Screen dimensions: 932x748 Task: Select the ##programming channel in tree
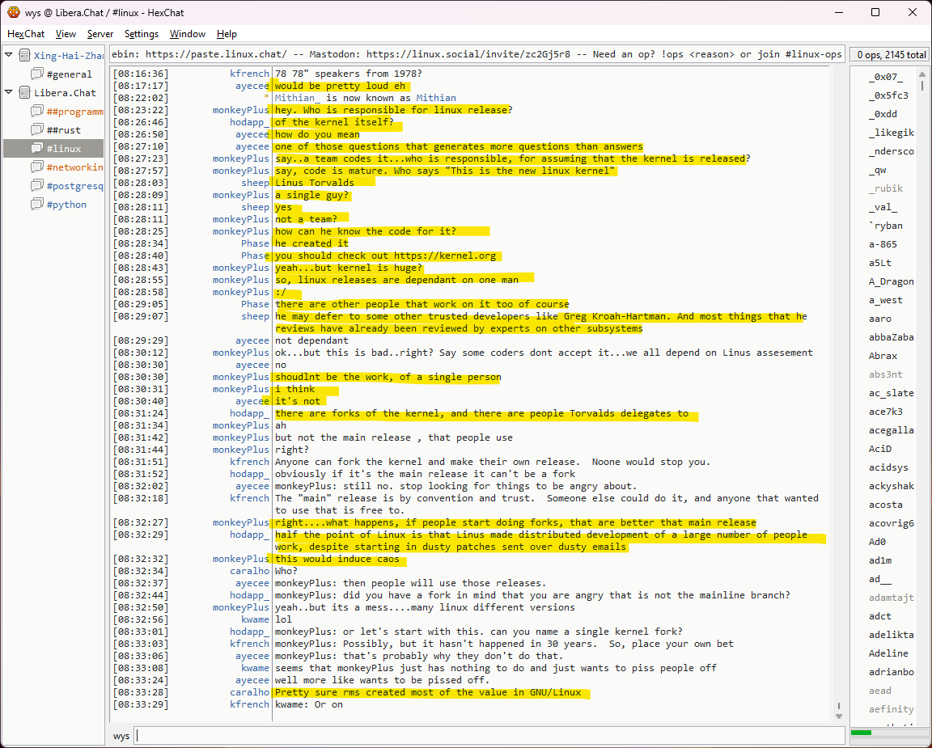[74, 112]
